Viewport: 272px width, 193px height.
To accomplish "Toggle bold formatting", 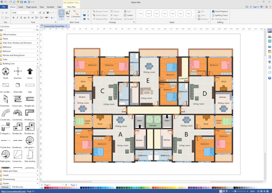I will [13, 18].
